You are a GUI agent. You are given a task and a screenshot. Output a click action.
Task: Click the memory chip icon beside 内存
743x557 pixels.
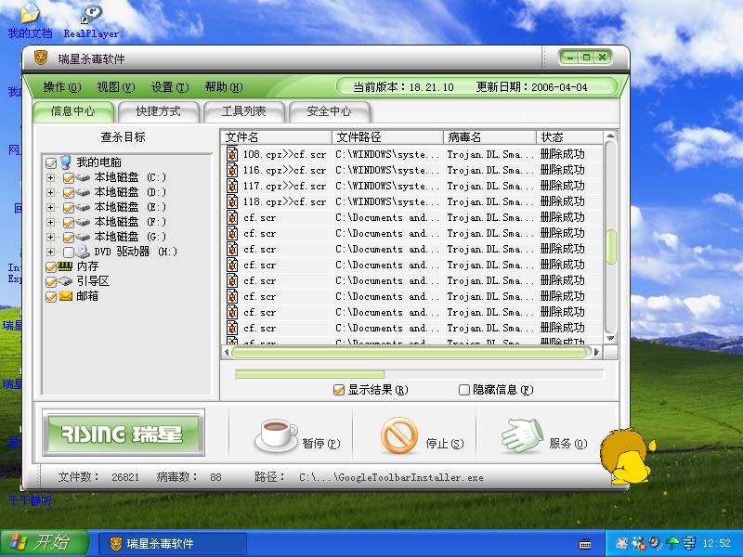point(65,266)
